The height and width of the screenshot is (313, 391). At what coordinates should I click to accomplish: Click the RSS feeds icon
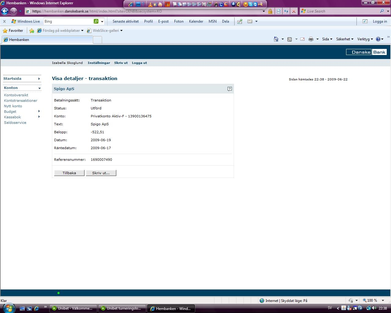[290, 39]
